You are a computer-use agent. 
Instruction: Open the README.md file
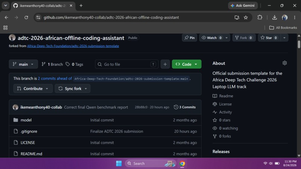pos(31,154)
